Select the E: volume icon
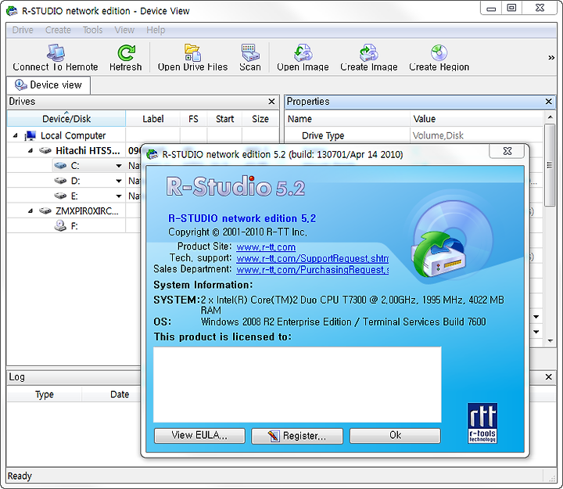 coord(60,196)
